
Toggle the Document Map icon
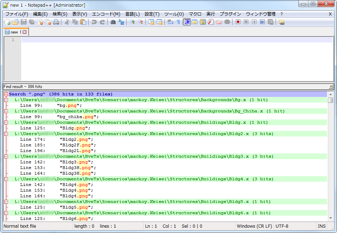(x=203, y=22)
